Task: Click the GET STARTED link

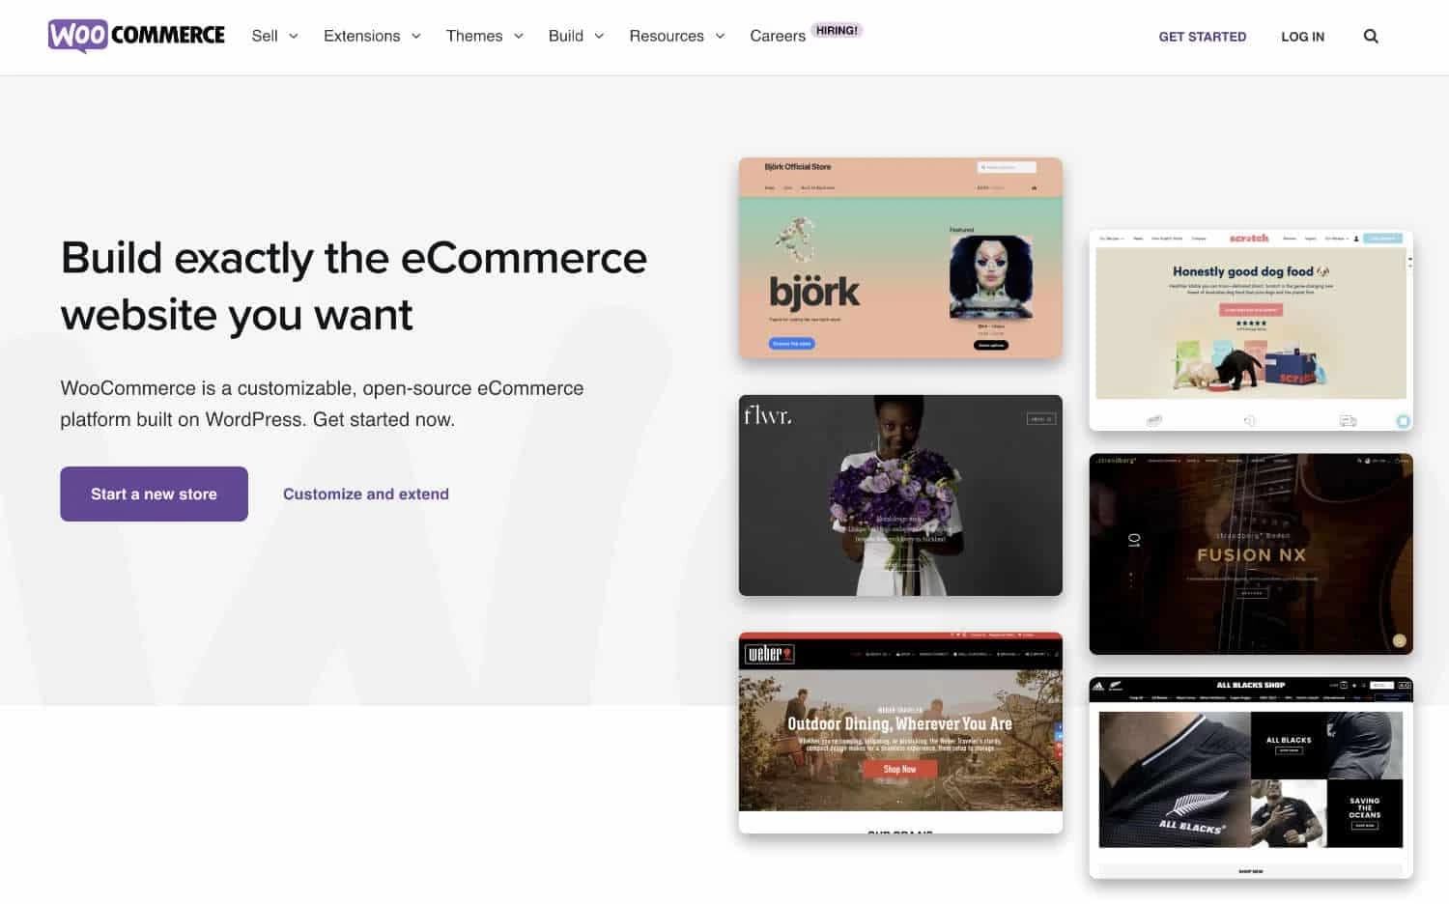Action: 1202,36
